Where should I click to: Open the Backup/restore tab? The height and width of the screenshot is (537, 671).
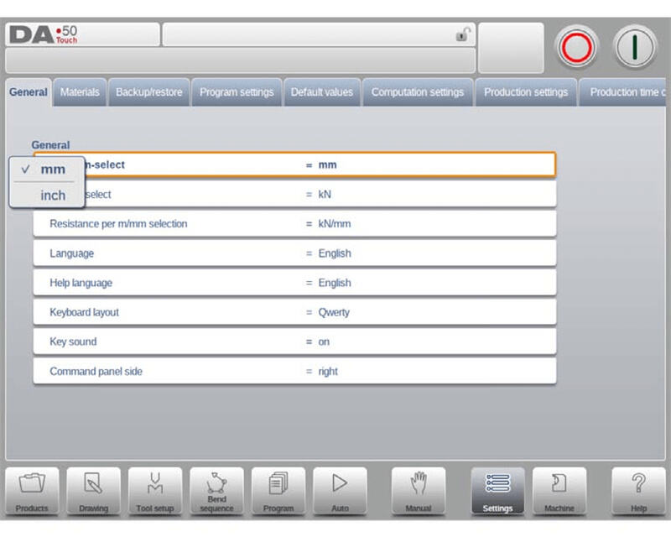148,92
